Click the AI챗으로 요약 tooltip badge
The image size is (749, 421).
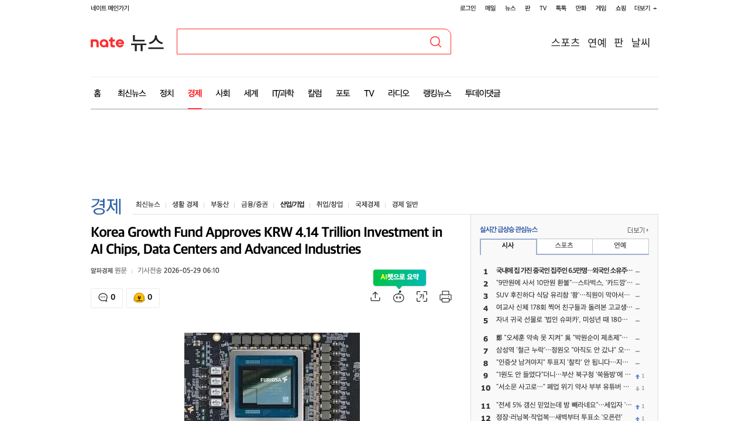tap(400, 277)
